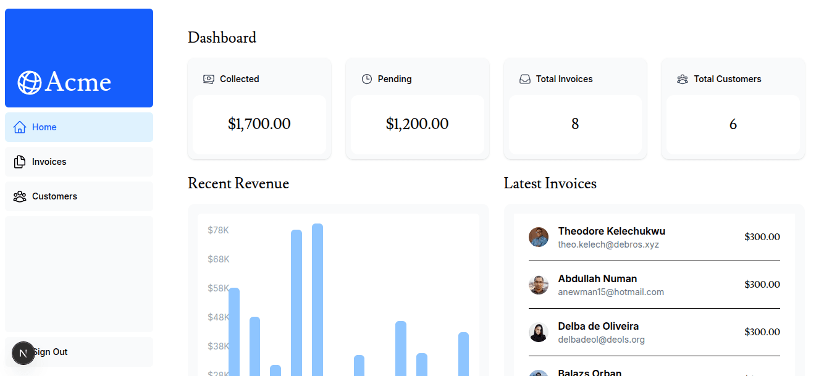The image size is (832, 376).
Task: Click the $78K axis label
Action: (x=219, y=230)
